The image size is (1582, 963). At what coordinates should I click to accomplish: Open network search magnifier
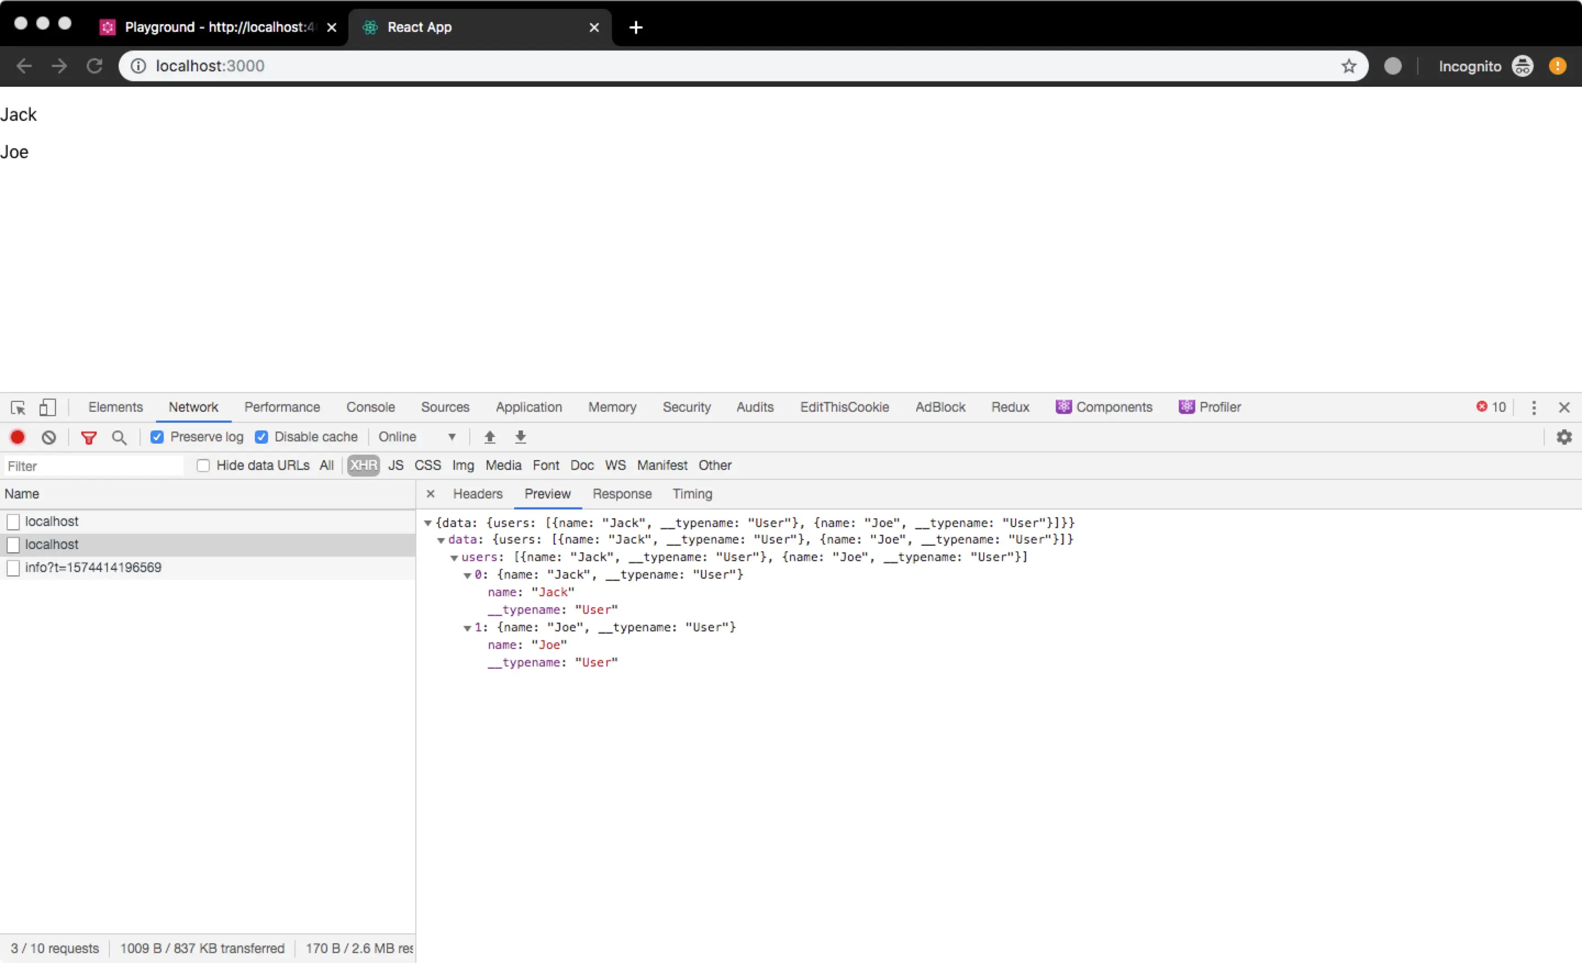(119, 437)
